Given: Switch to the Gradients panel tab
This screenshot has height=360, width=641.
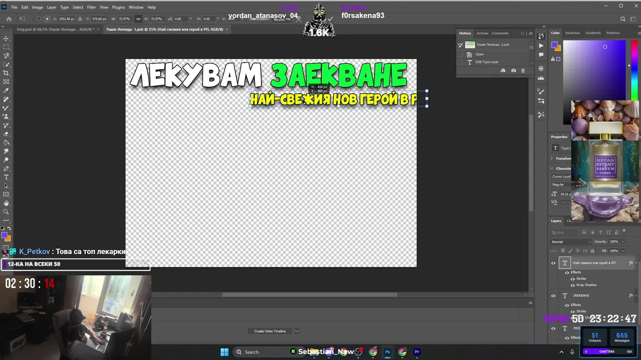Looking at the screenshot, I should (593, 33).
